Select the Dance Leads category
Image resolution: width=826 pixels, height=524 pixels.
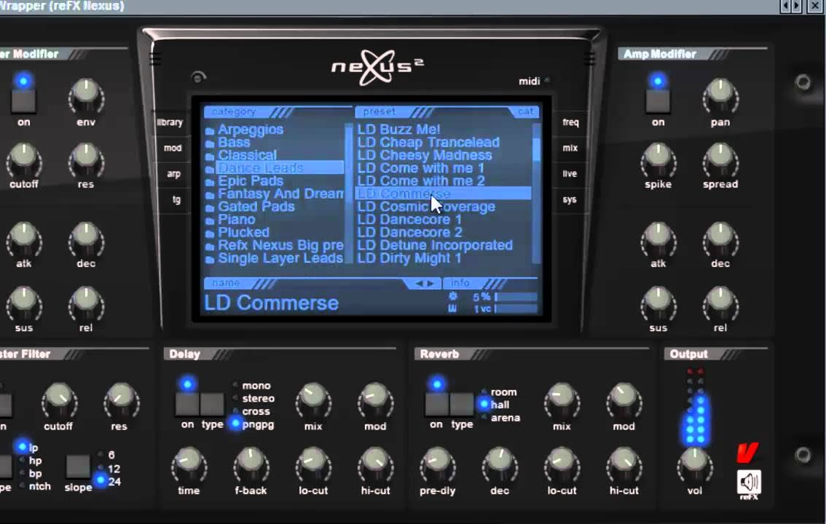[x=275, y=168]
